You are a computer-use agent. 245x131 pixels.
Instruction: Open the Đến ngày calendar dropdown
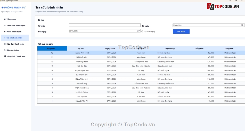click(138, 31)
